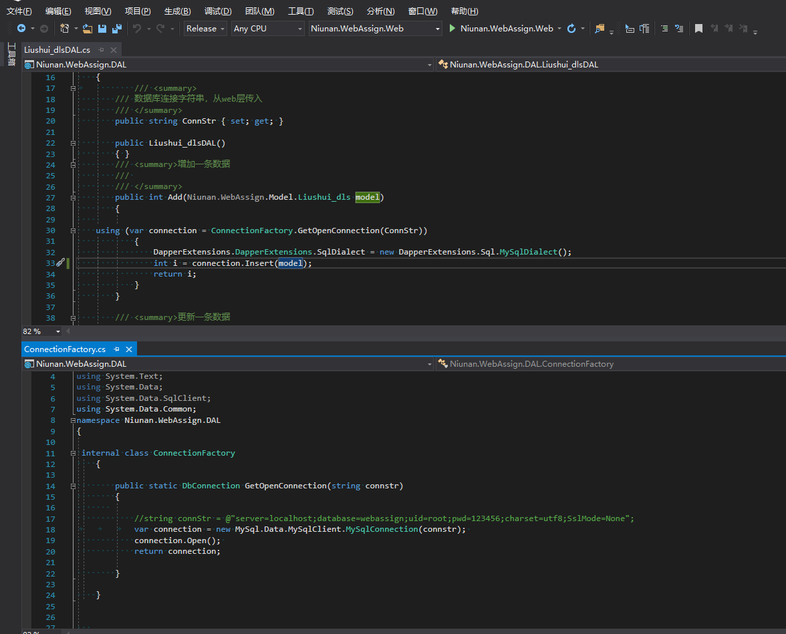Click the increase line indent icon
The height and width of the screenshot is (634, 786).
click(664, 28)
